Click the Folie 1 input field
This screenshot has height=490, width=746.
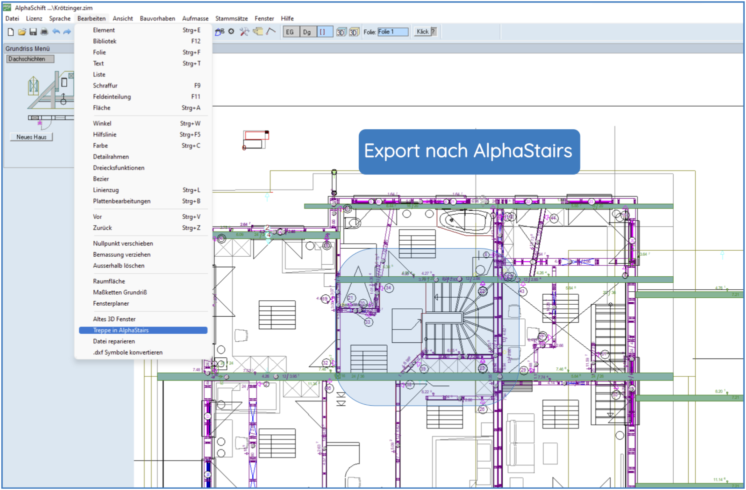click(393, 32)
